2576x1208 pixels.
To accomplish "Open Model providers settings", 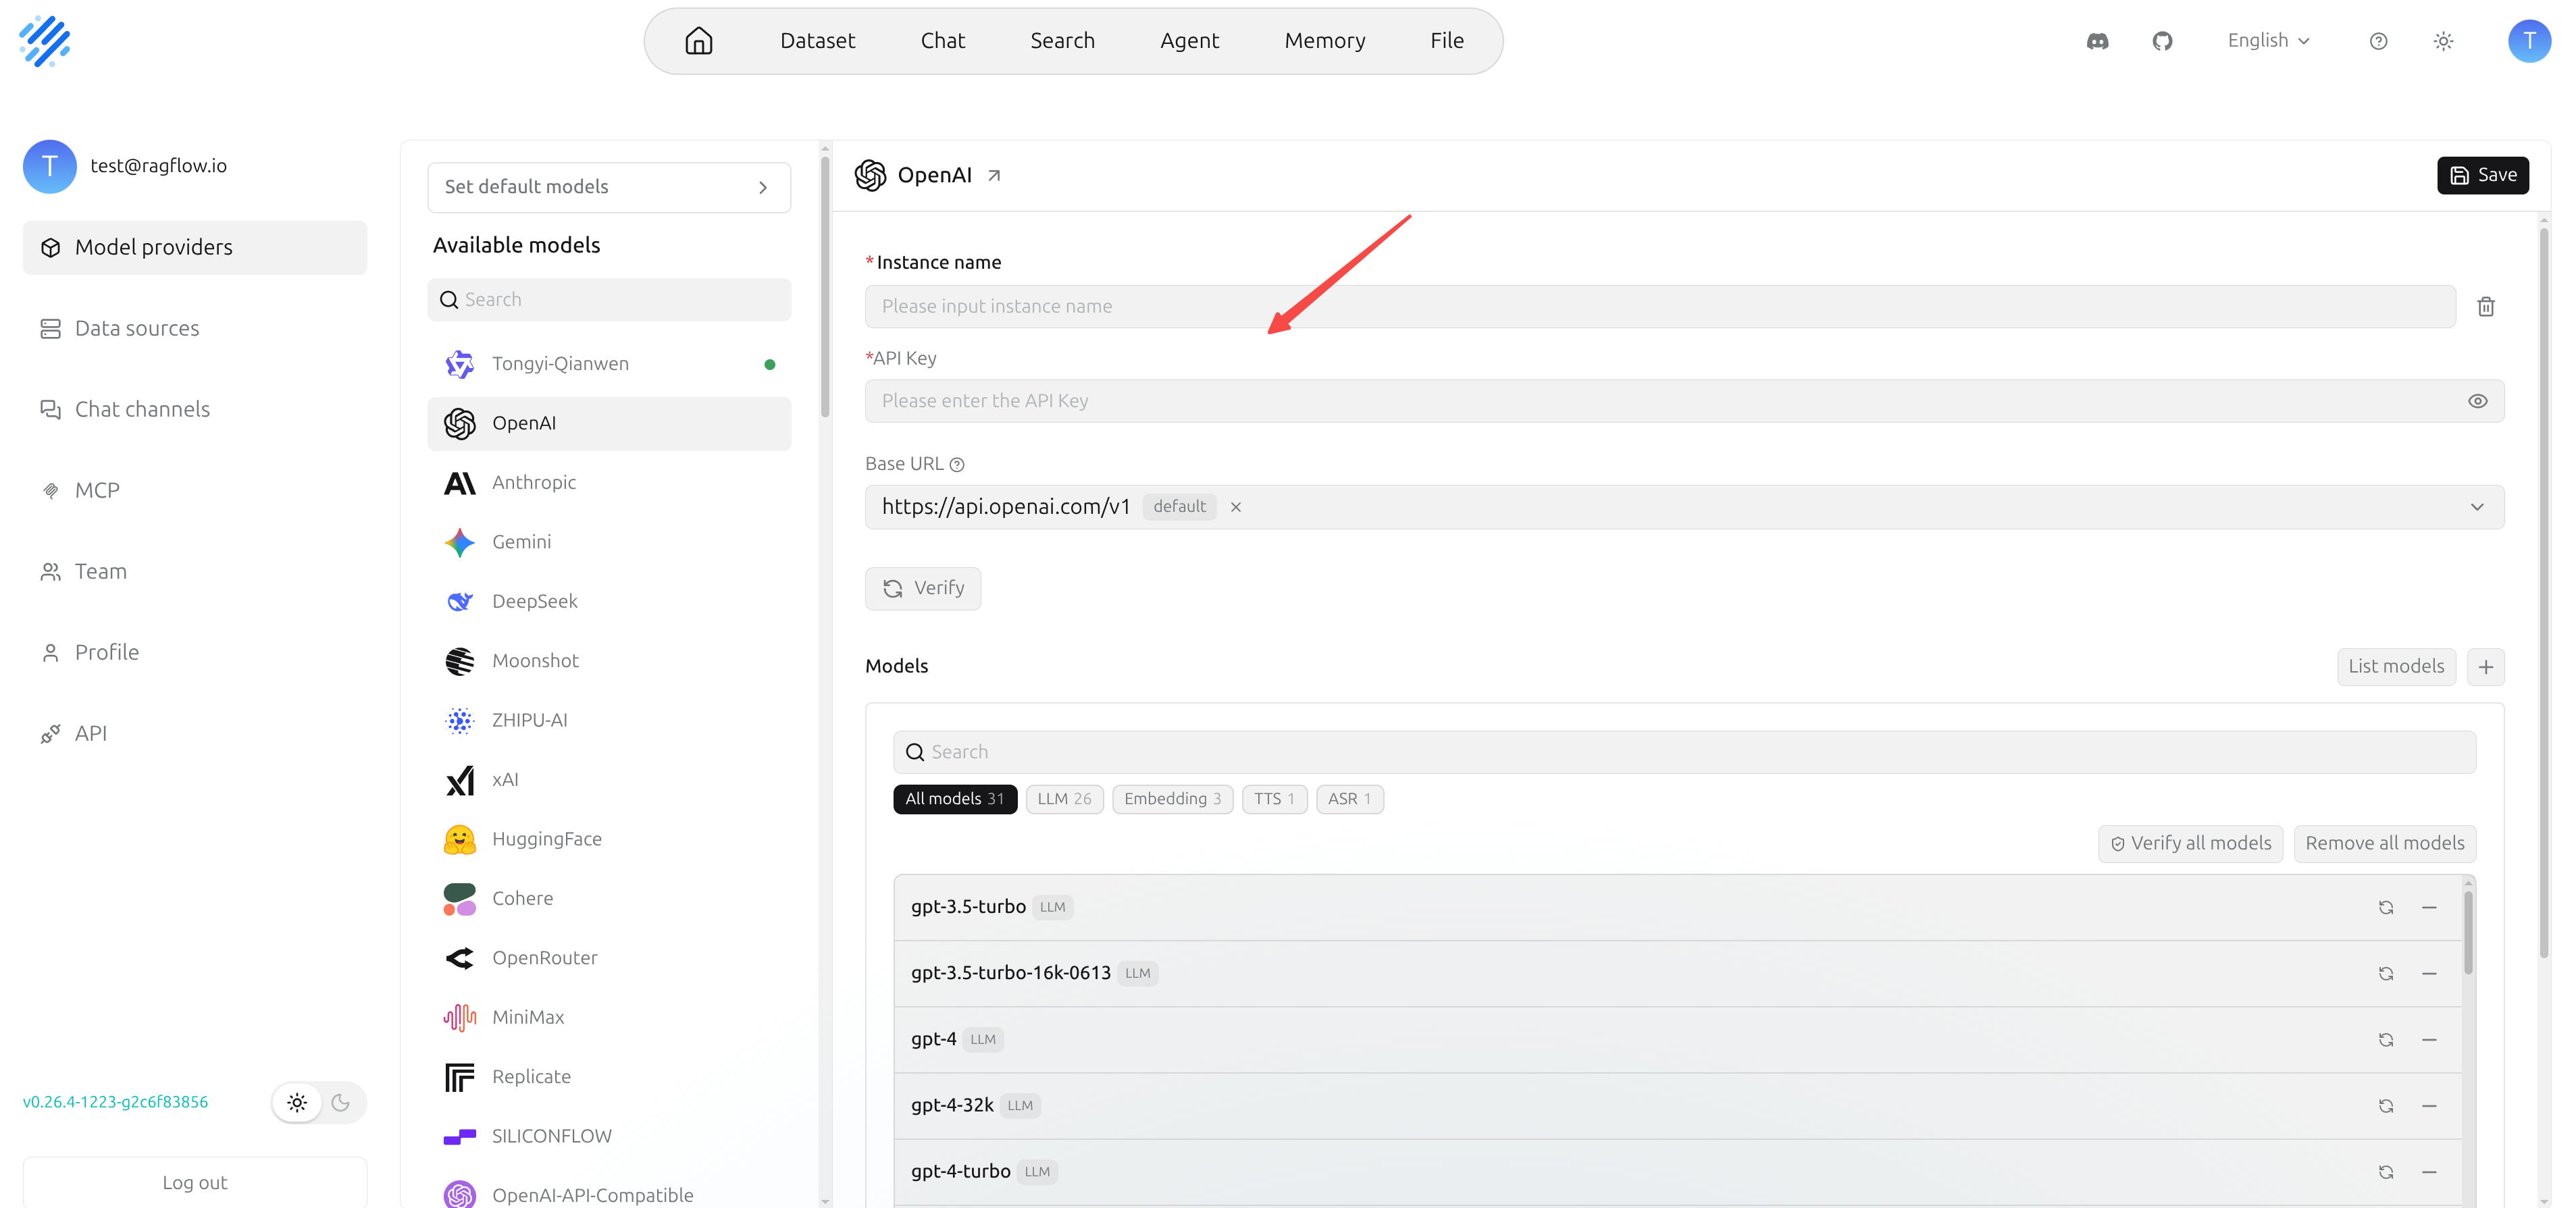I will coord(195,248).
